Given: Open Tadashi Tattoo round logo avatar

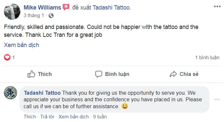Looking at the screenshot, I should pos(11,93).
